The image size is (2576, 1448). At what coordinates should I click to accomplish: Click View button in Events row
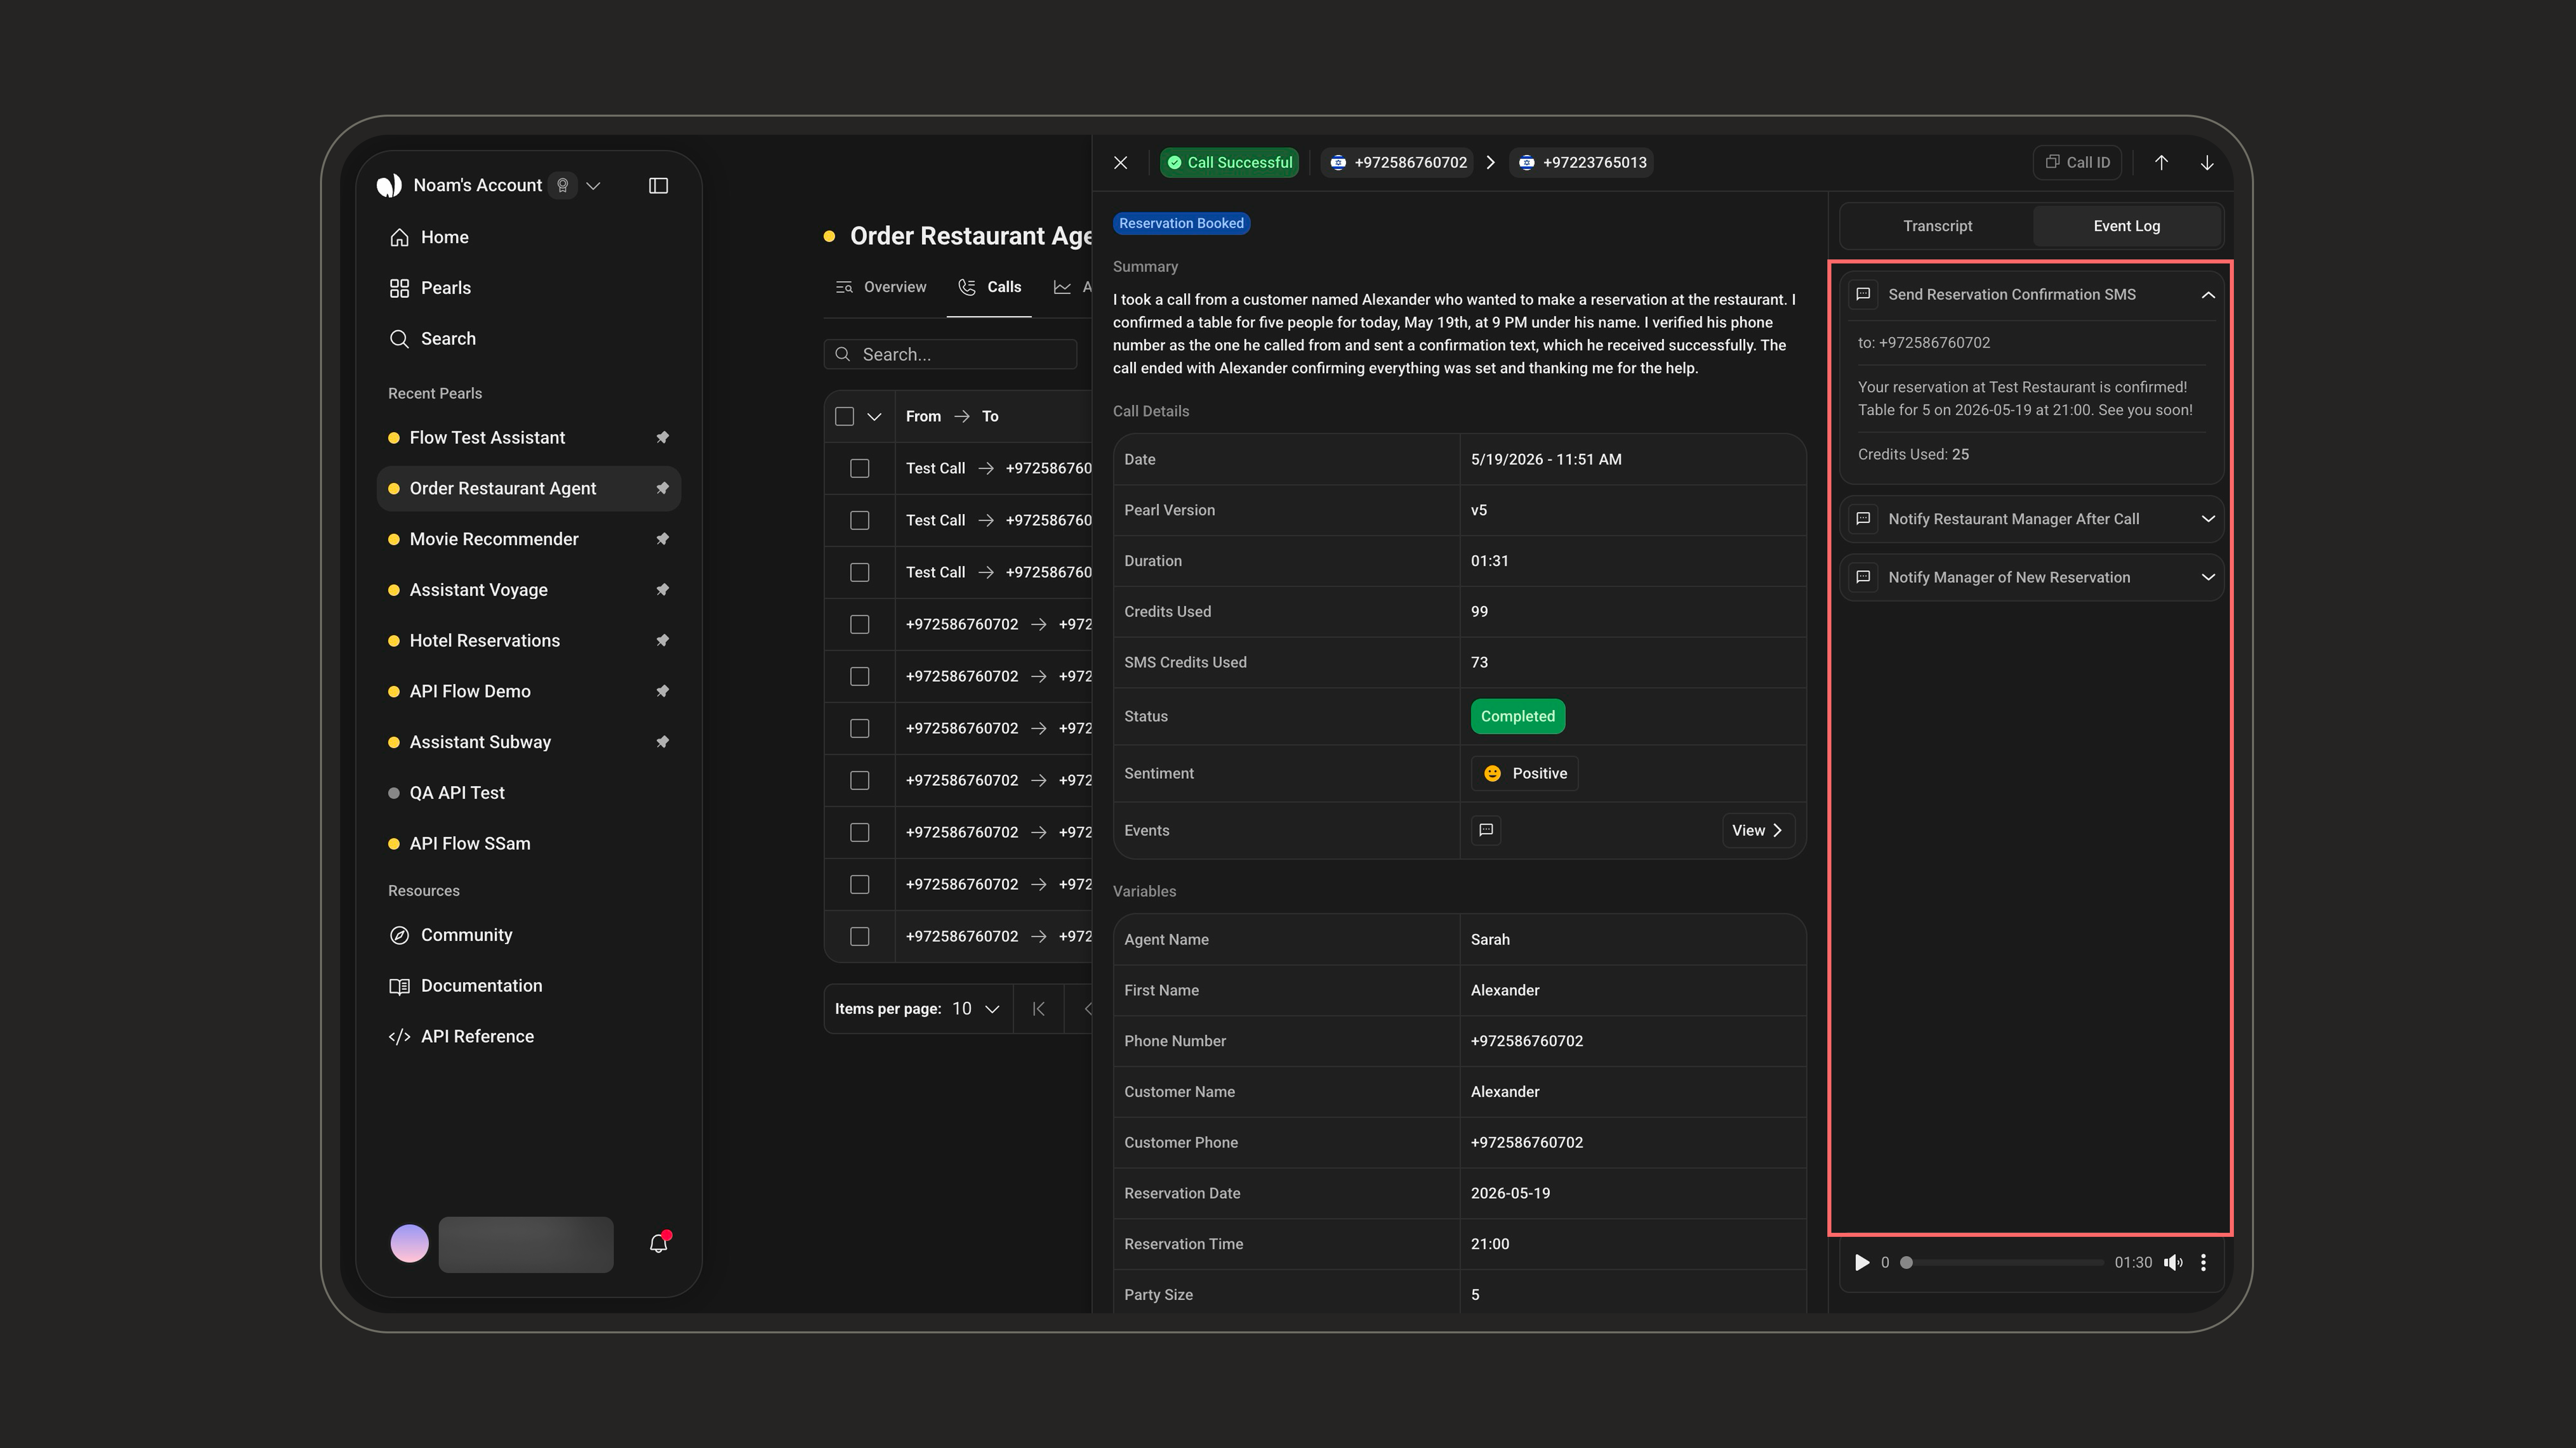(1758, 831)
